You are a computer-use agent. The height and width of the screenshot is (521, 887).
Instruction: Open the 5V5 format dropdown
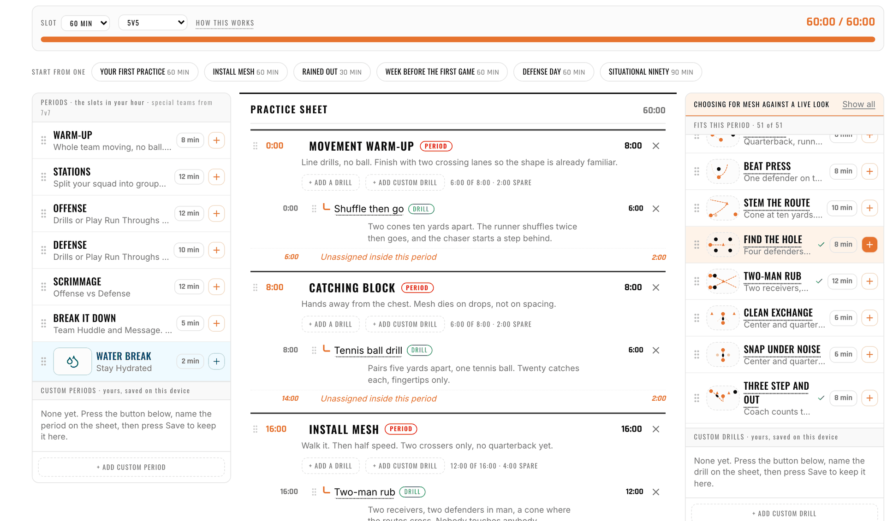point(153,23)
